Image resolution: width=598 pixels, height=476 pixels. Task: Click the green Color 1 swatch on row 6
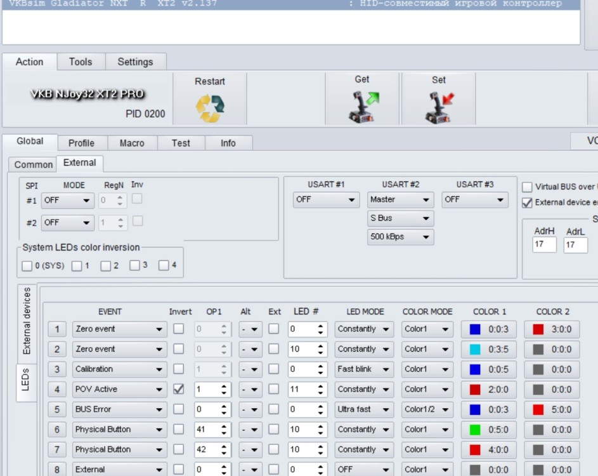point(474,429)
